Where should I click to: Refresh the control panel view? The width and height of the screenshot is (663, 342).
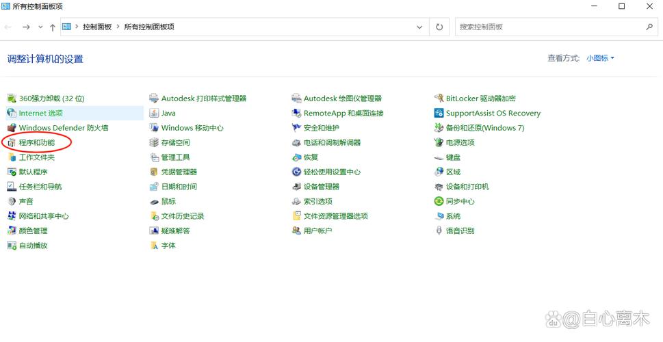click(x=439, y=27)
